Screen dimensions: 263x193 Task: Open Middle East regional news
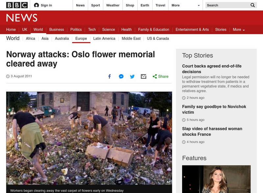131,38
